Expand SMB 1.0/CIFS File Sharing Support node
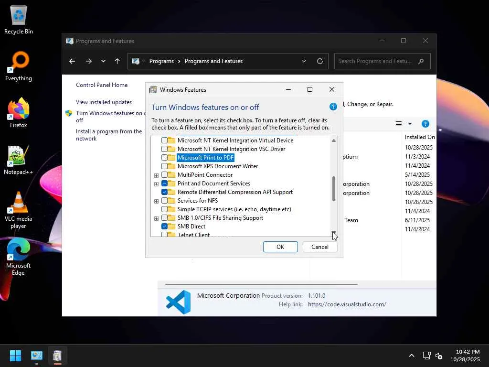Screen dimensions: 489x367 tap(156, 218)
